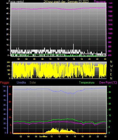Click the sunrise dotted marker in lower graph
Image resolution: width=118 pixels, height=140 pixels.
click(x=43, y=131)
